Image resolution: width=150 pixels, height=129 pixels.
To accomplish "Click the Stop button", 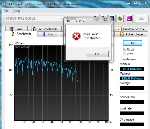I will point(132,43).
